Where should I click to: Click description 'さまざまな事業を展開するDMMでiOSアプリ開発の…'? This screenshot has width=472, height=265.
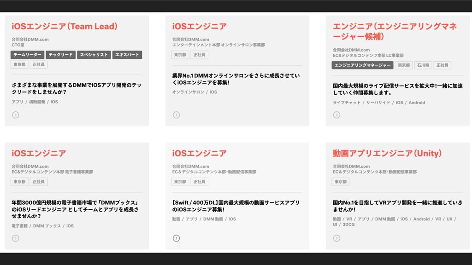[77, 88]
